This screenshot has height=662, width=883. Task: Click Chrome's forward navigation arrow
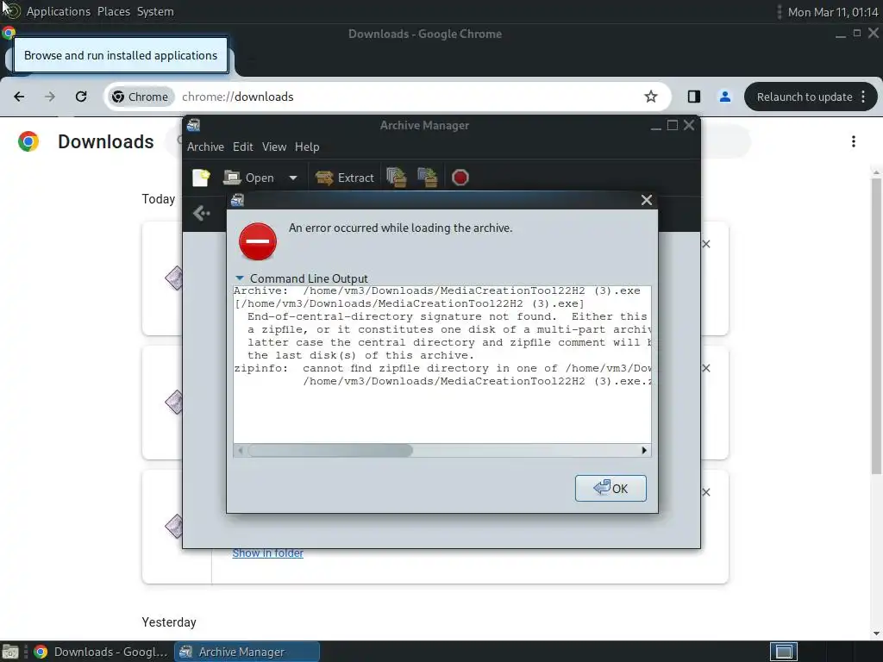[50, 97]
